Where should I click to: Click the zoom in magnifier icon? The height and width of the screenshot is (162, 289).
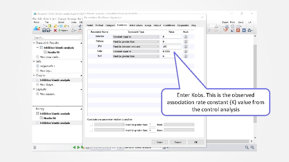click(x=252, y=147)
